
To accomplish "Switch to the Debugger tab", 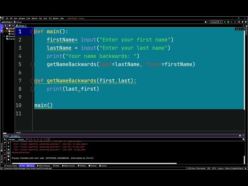I will (12, 139).
